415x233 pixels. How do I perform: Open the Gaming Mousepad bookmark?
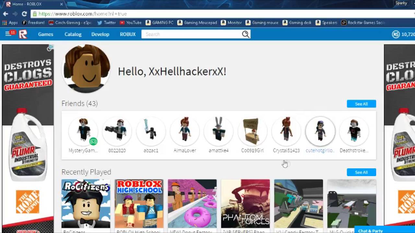pos(197,23)
